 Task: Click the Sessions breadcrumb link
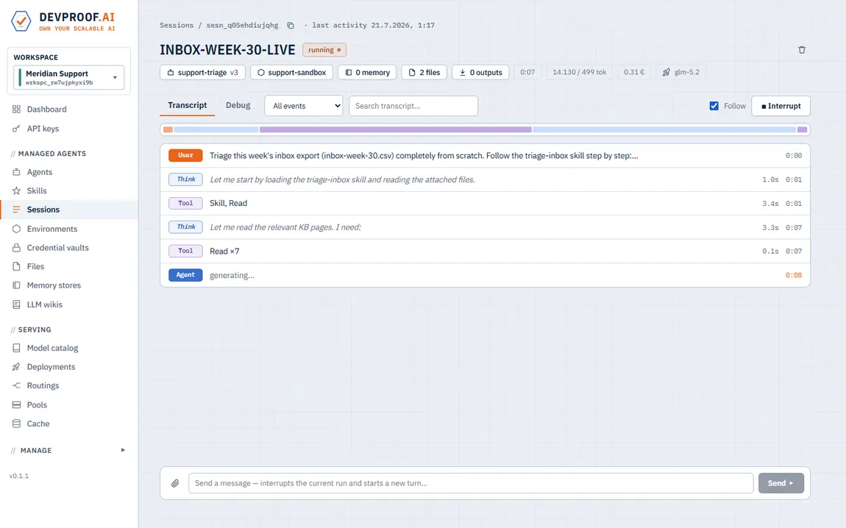tap(177, 25)
